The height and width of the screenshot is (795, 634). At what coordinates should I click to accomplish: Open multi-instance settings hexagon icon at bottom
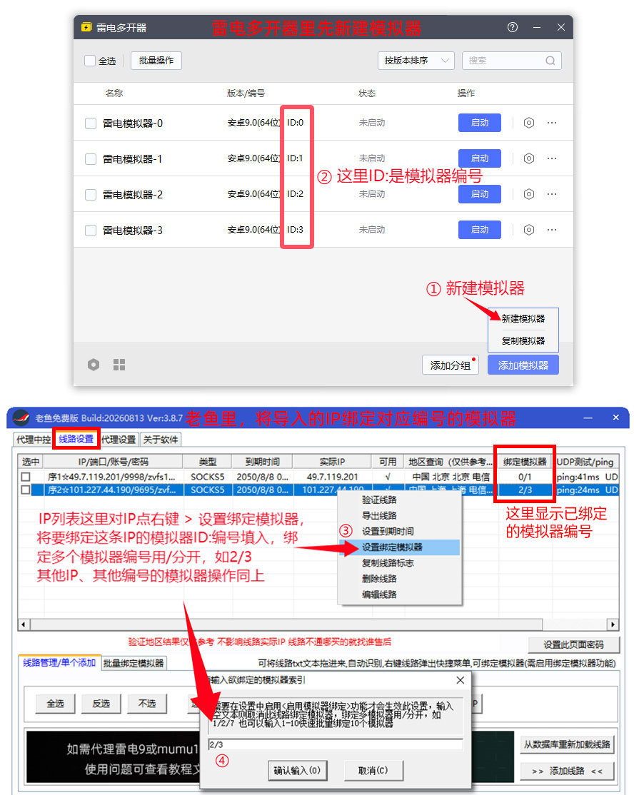(94, 365)
